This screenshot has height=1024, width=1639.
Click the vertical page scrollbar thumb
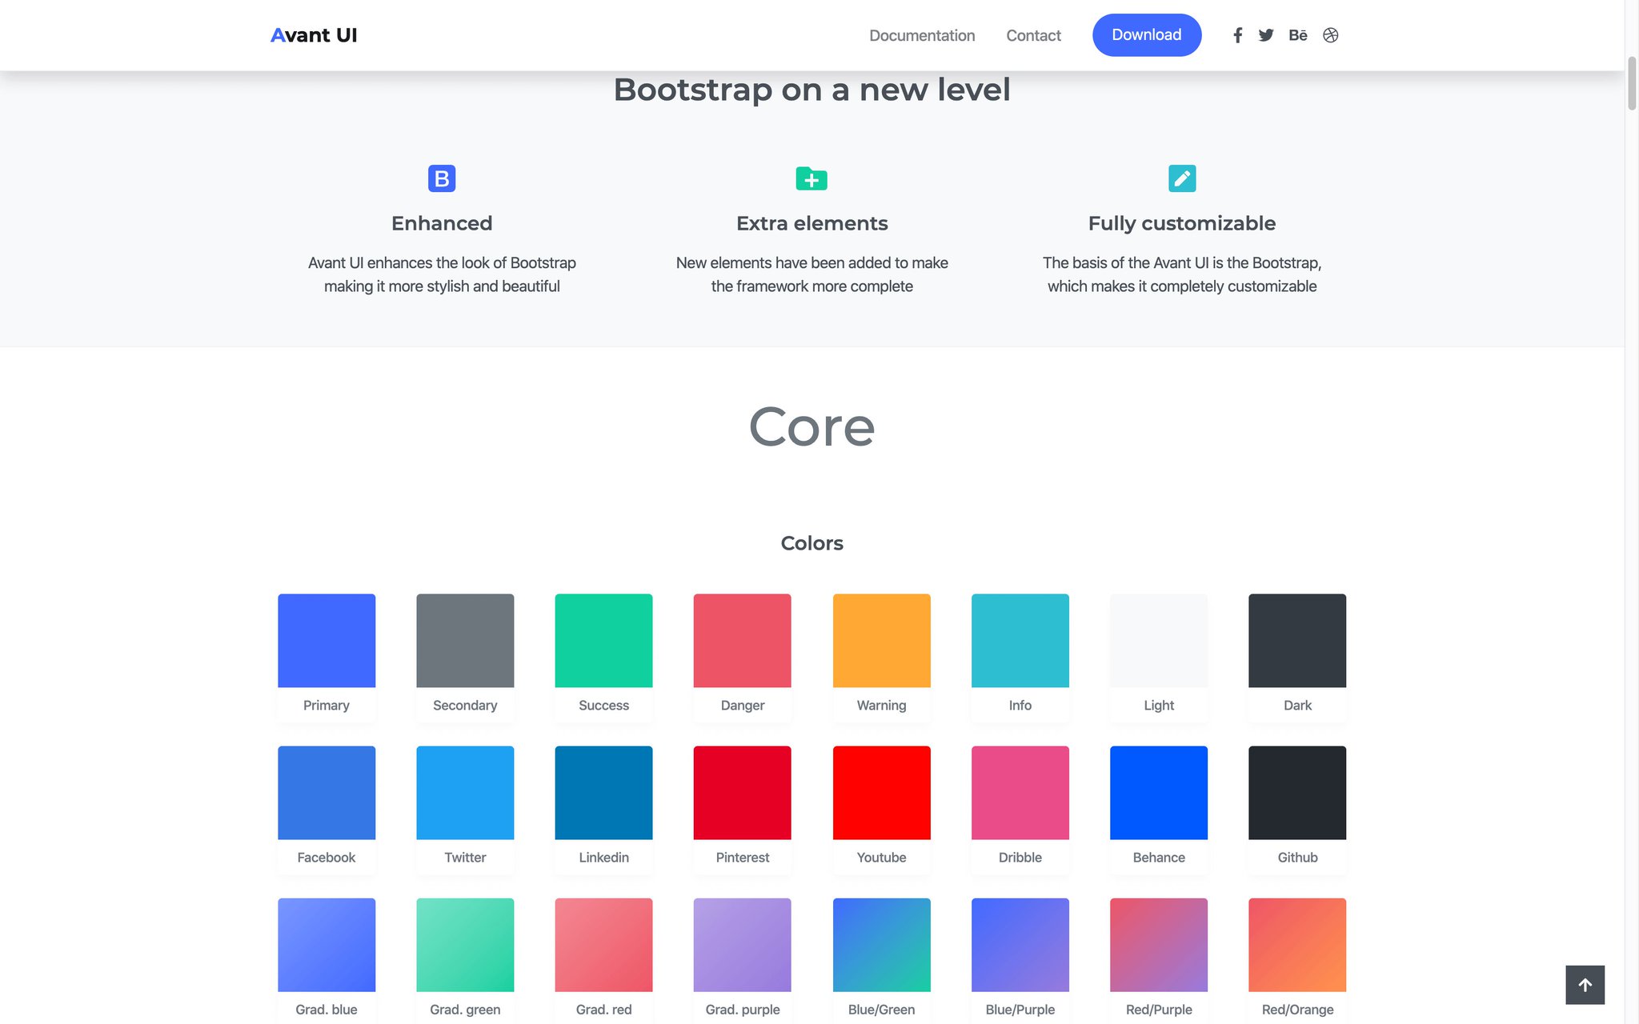coord(1632,83)
